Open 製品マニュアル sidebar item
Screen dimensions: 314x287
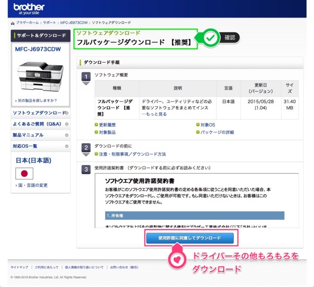[40, 135]
